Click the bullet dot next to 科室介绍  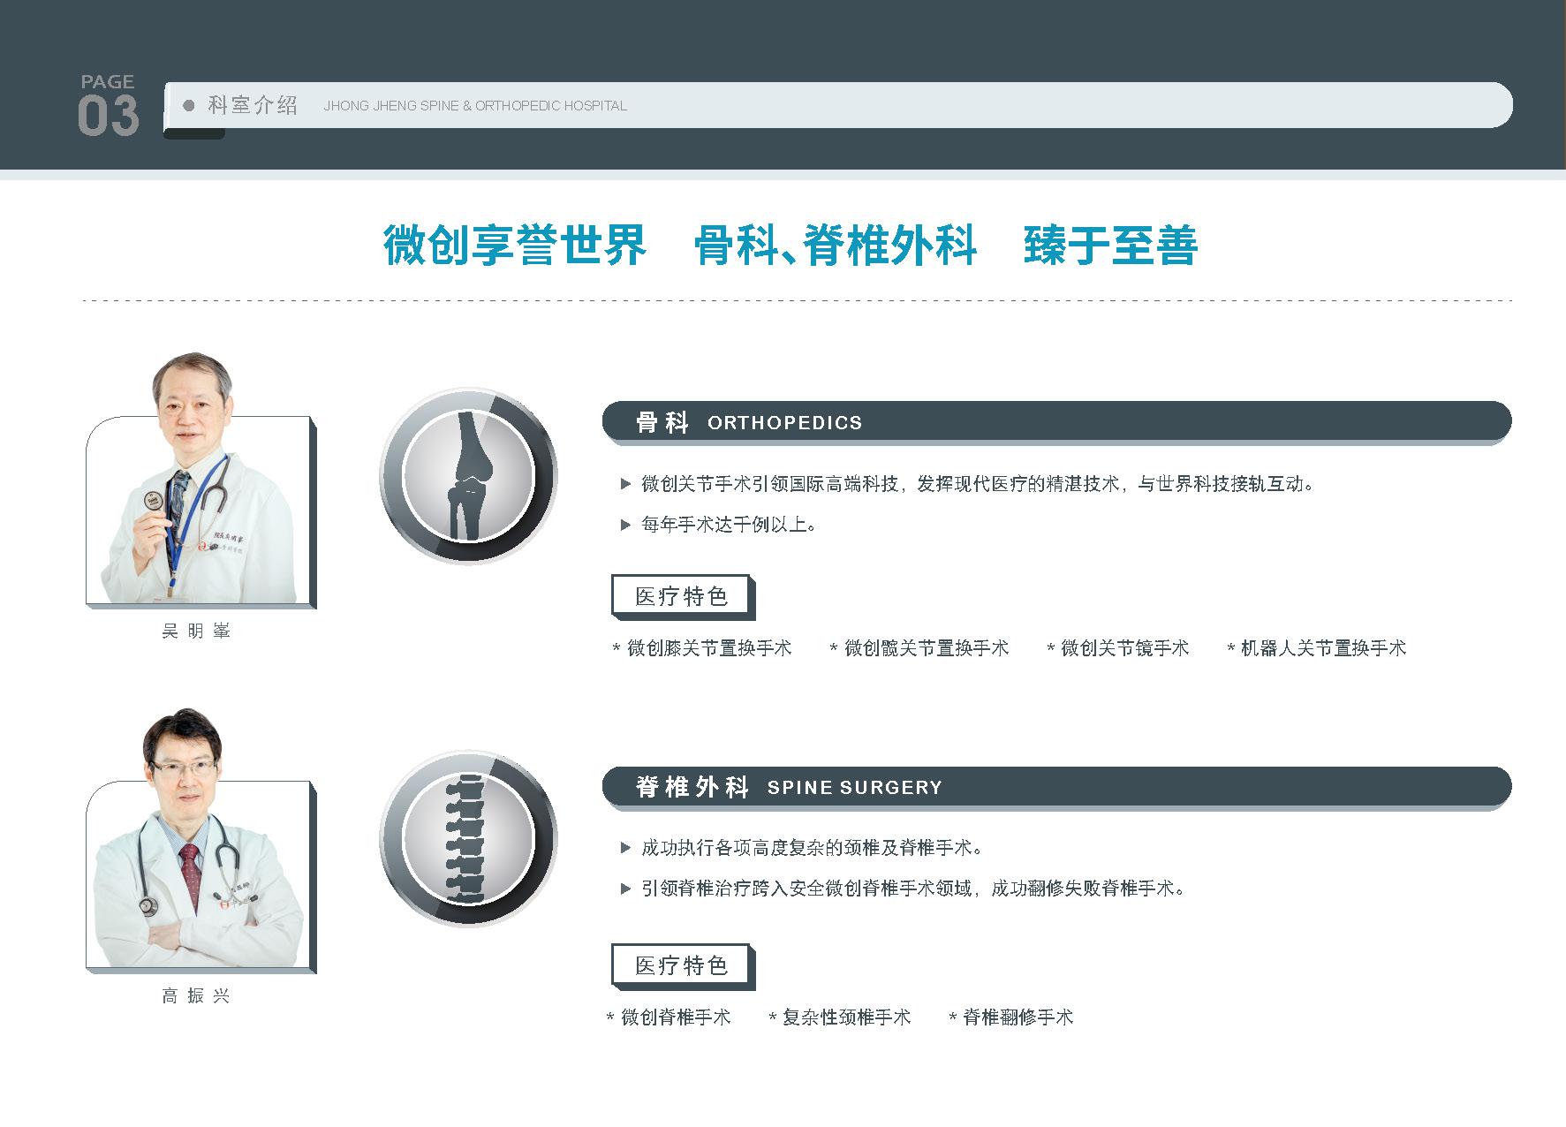point(188,103)
